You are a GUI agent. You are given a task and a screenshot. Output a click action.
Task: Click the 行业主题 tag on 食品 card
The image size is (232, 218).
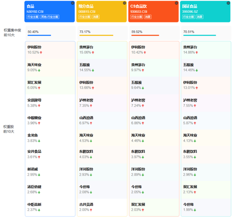click(x=33, y=17)
